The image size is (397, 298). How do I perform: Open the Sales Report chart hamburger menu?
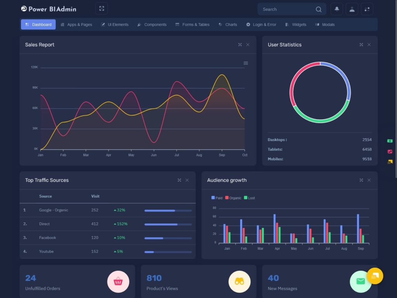click(246, 63)
